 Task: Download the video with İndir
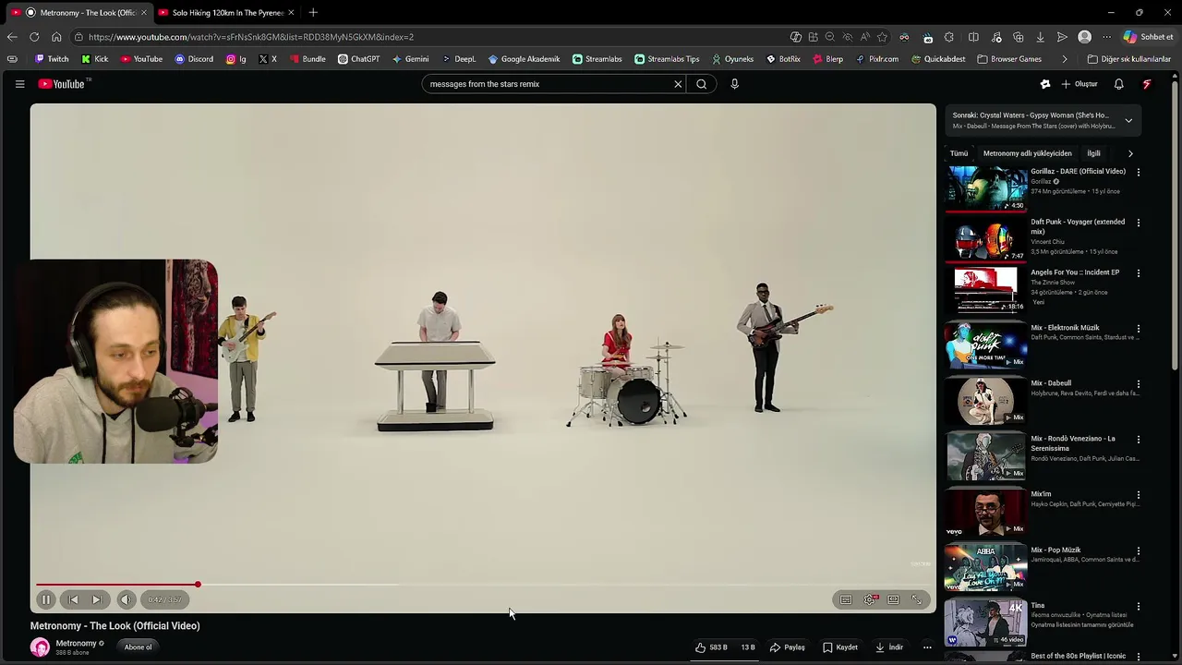point(889,647)
